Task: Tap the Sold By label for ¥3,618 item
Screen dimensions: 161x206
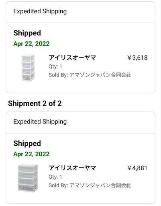Action: click(x=58, y=75)
